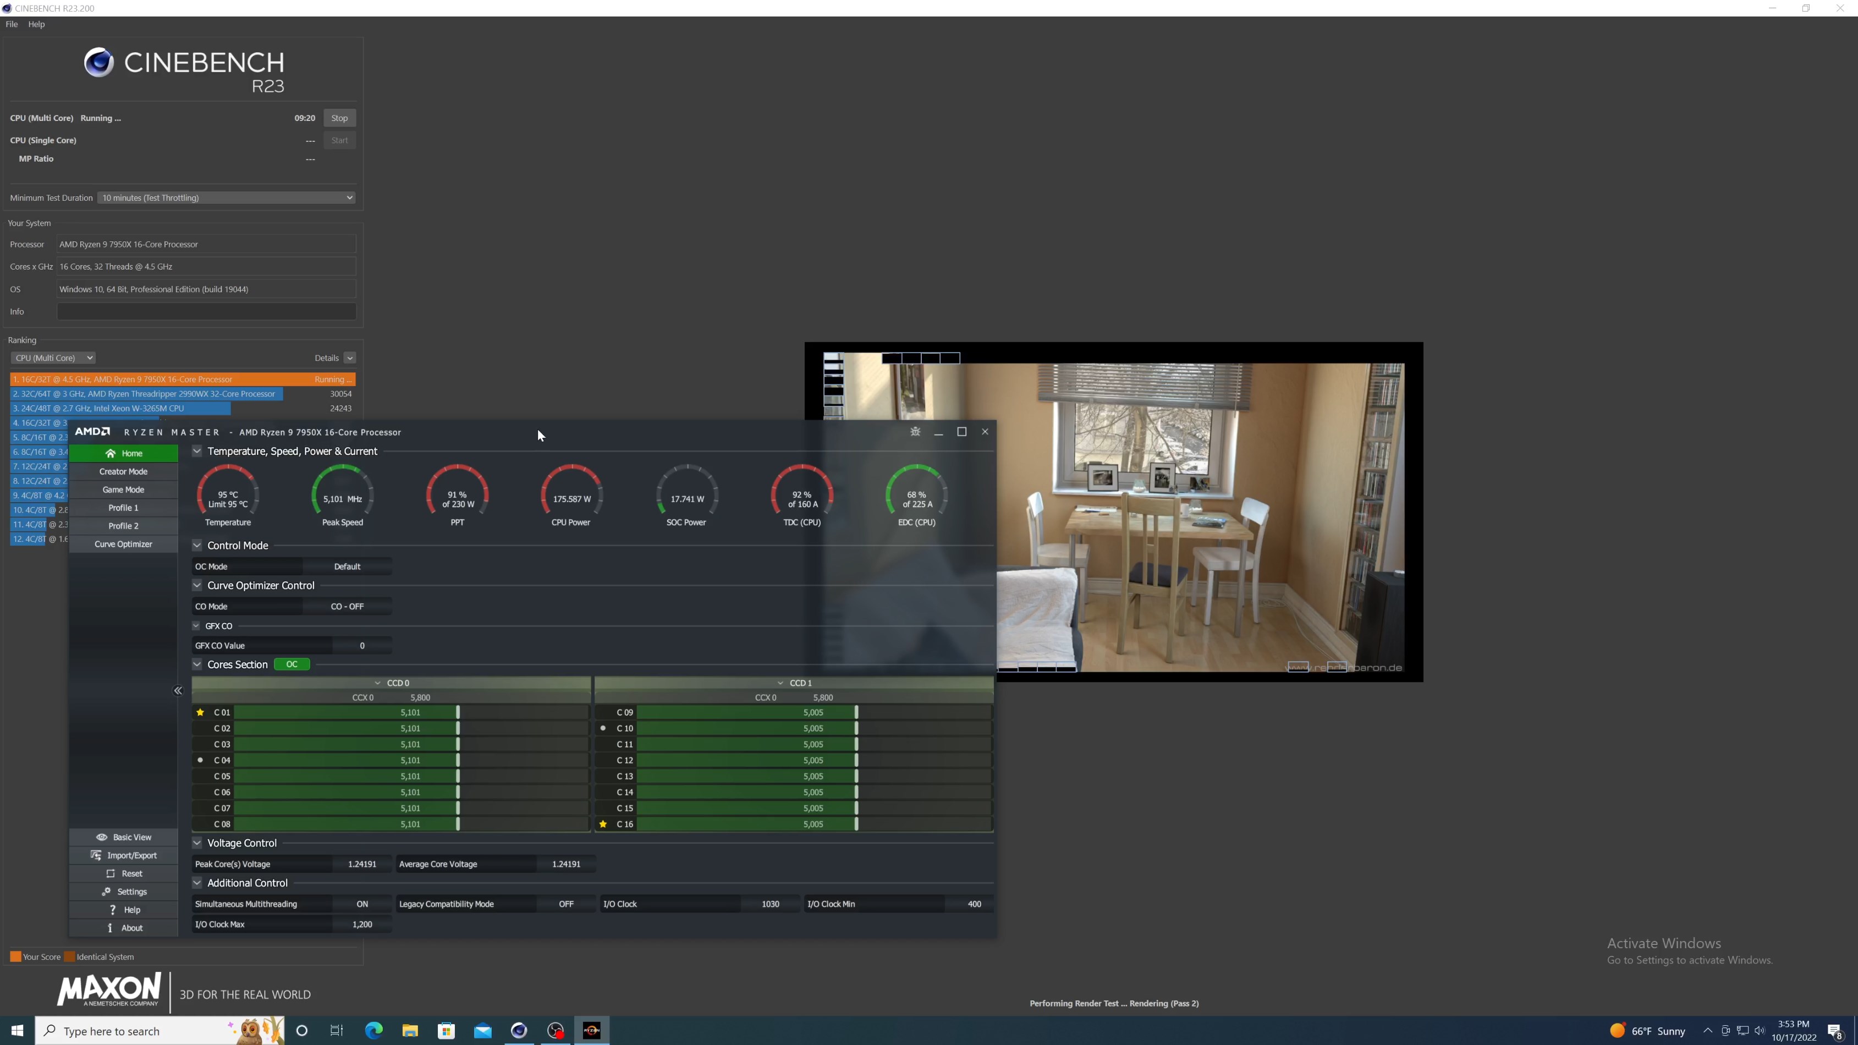Image resolution: width=1858 pixels, height=1045 pixels.
Task: Open Ranking Details dropdown arrow
Action: point(350,358)
